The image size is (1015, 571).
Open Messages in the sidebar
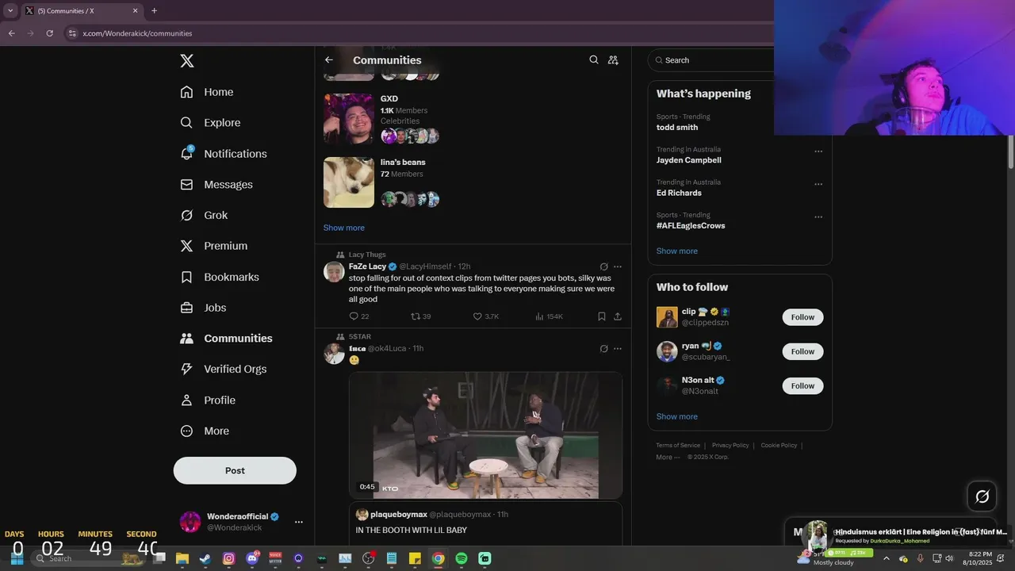(216, 185)
